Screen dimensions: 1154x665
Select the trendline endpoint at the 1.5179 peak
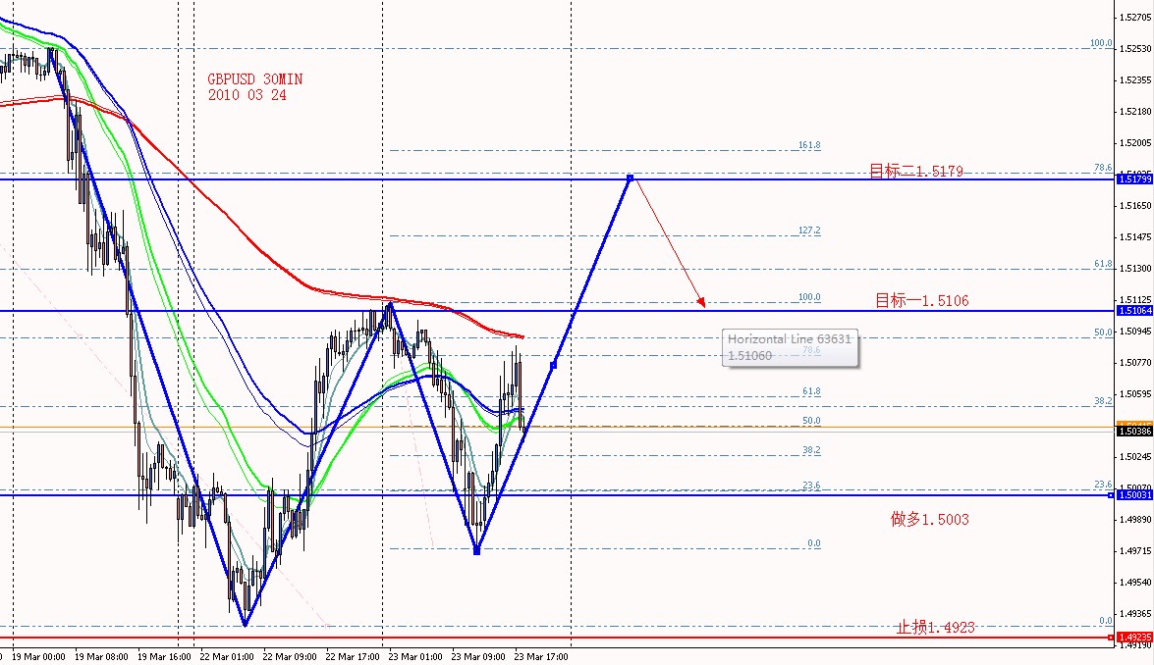pyautogui.click(x=630, y=178)
